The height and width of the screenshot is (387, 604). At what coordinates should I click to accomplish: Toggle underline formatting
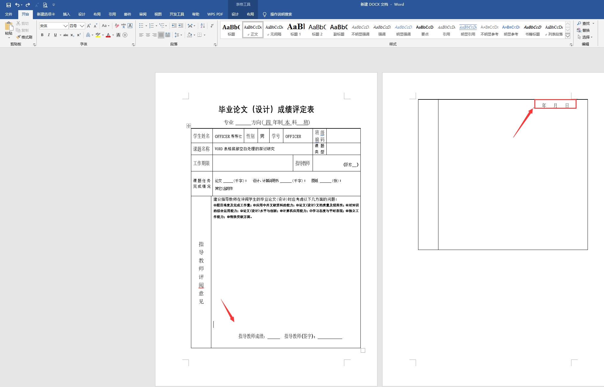55,35
